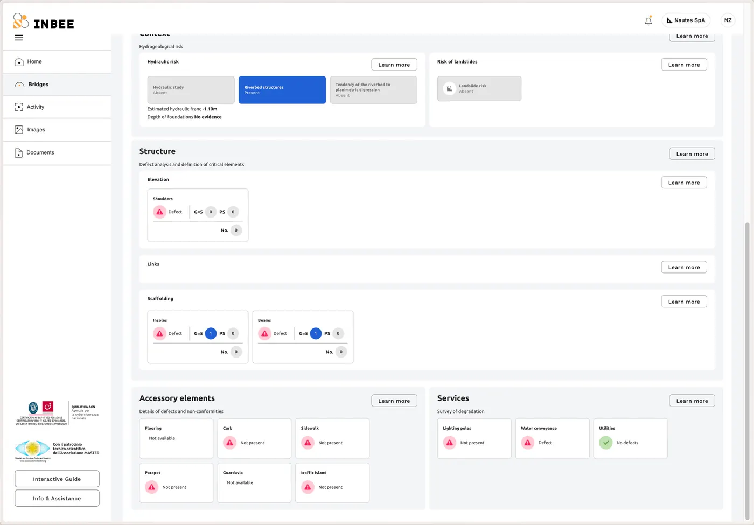Click the Insoles defect warning icon
Screen dimensions: 754x525
tap(159, 334)
